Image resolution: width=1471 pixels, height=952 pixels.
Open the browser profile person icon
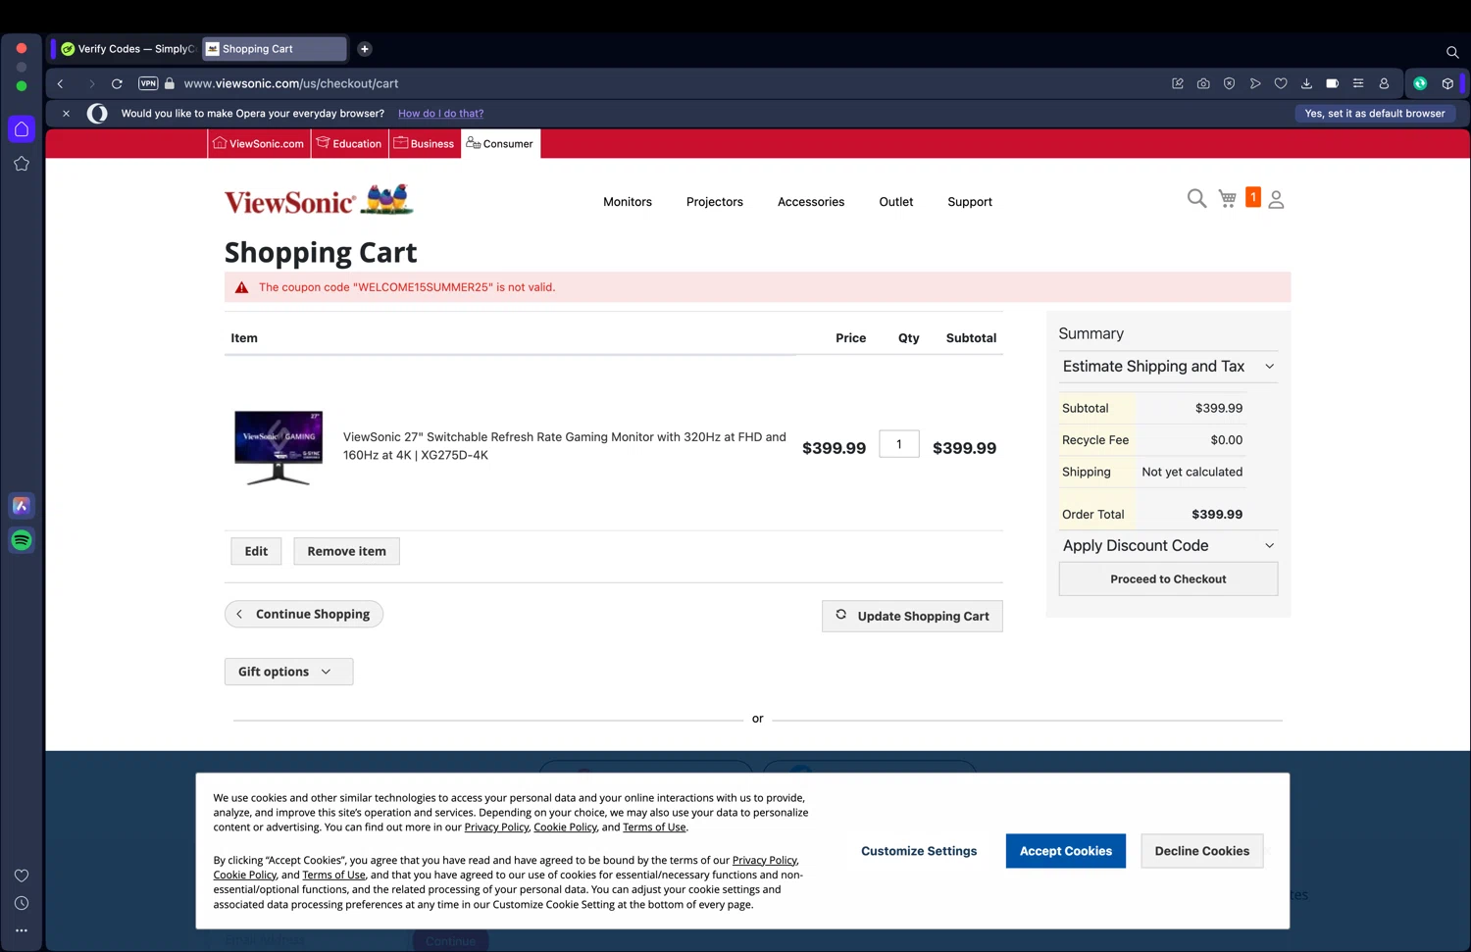coord(1384,83)
